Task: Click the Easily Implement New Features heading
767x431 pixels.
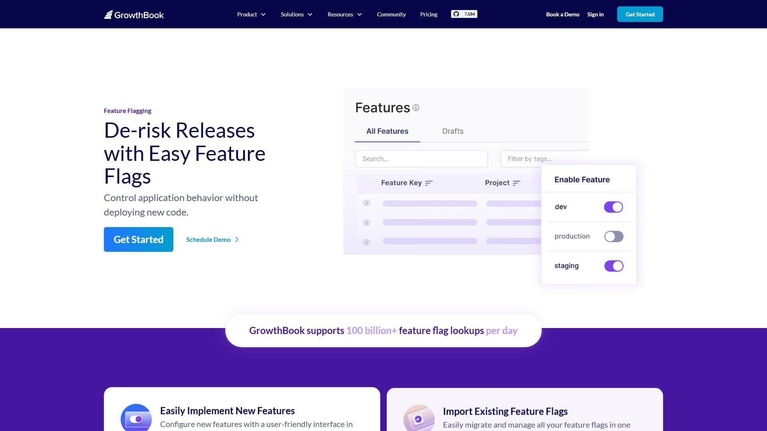Action: click(x=227, y=411)
